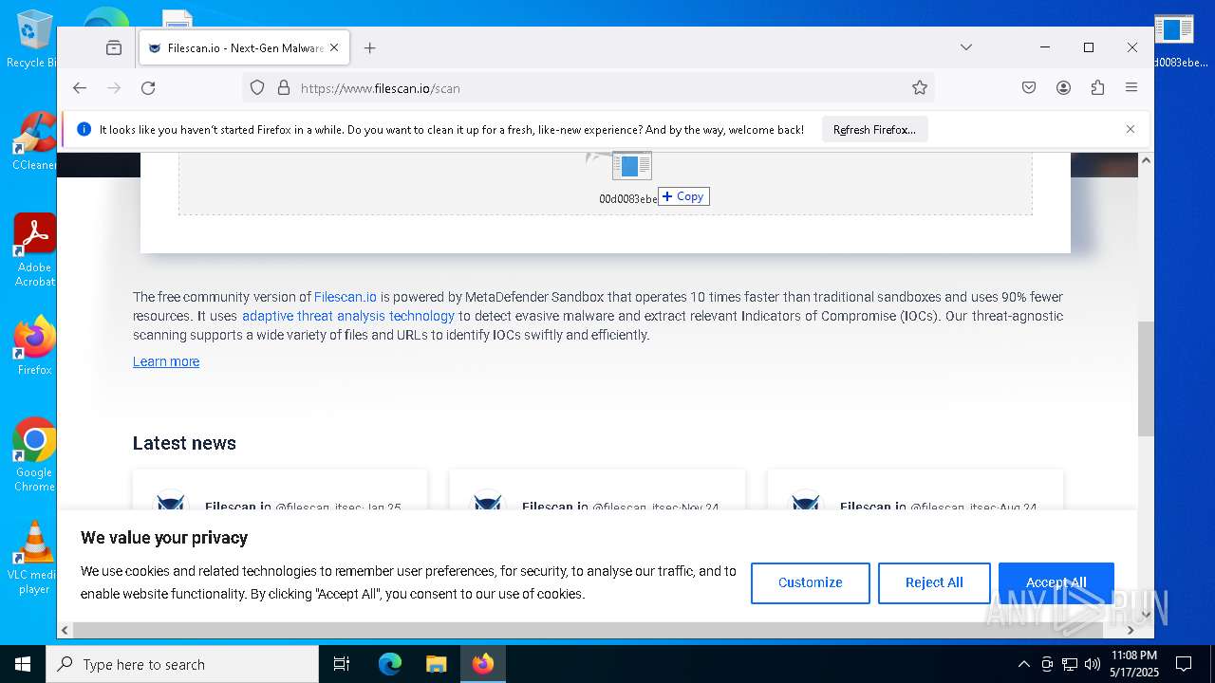Click the Latest news heading
This screenshot has height=683, width=1215.
(x=184, y=443)
